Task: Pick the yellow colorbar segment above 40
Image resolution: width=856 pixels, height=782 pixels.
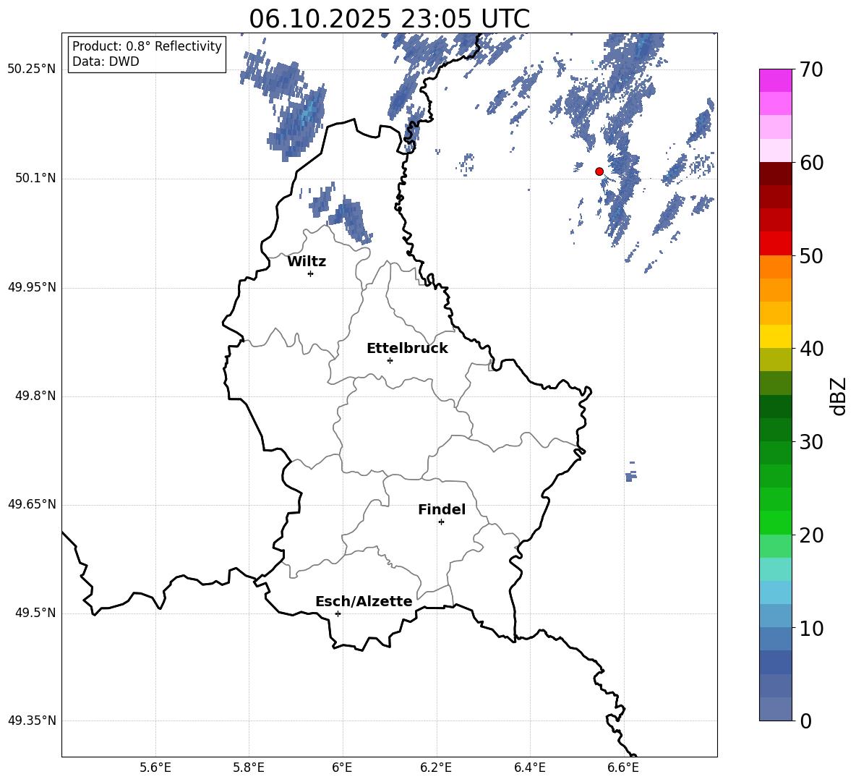Action: pyautogui.click(x=776, y=336)
